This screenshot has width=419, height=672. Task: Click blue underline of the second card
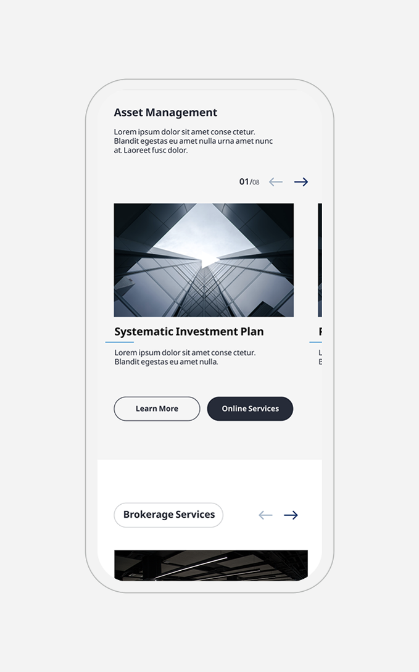(x=315, y=342)
